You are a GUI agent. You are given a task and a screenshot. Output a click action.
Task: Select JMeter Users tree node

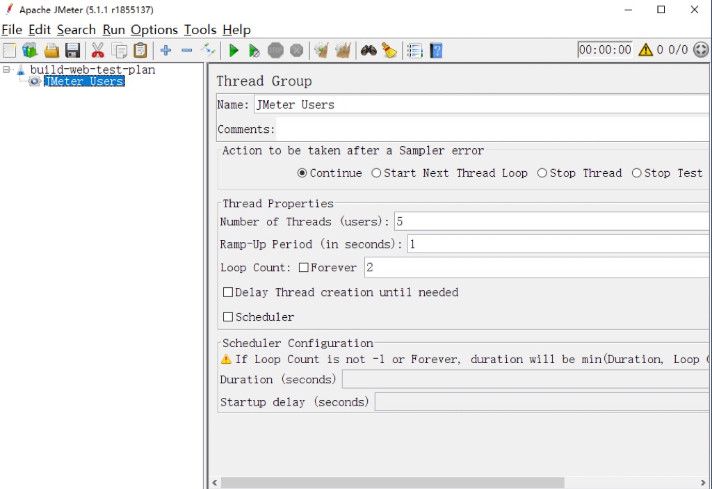[x=84, y=81]
